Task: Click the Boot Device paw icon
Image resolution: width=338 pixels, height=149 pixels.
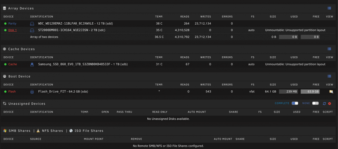Action: point(4,76)
